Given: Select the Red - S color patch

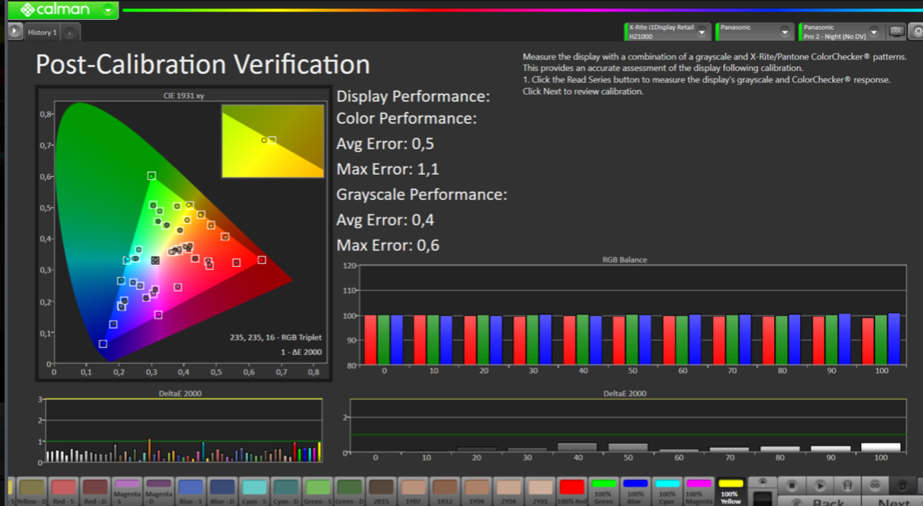Looking at the screenshot, I should (x=63, y=490).
